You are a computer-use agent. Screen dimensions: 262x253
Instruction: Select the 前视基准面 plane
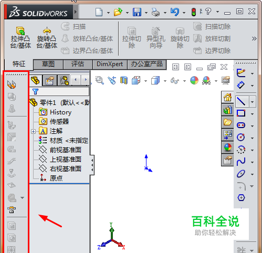coord(60,150)
